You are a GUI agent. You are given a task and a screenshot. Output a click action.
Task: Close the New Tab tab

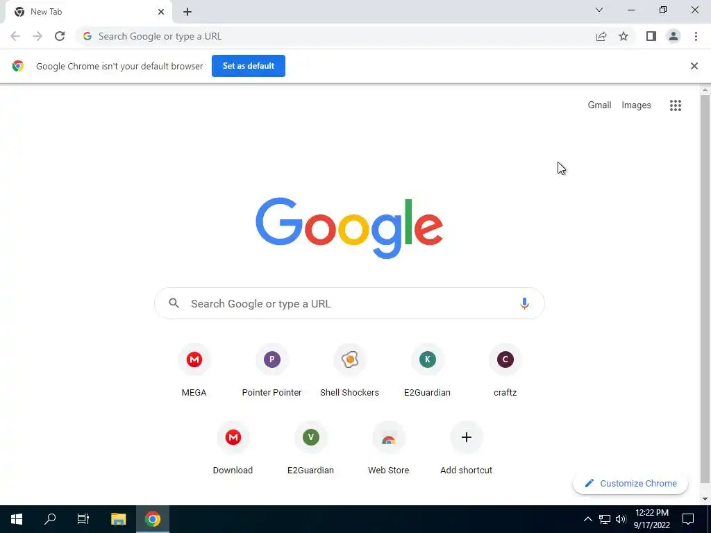coord(161,12)
